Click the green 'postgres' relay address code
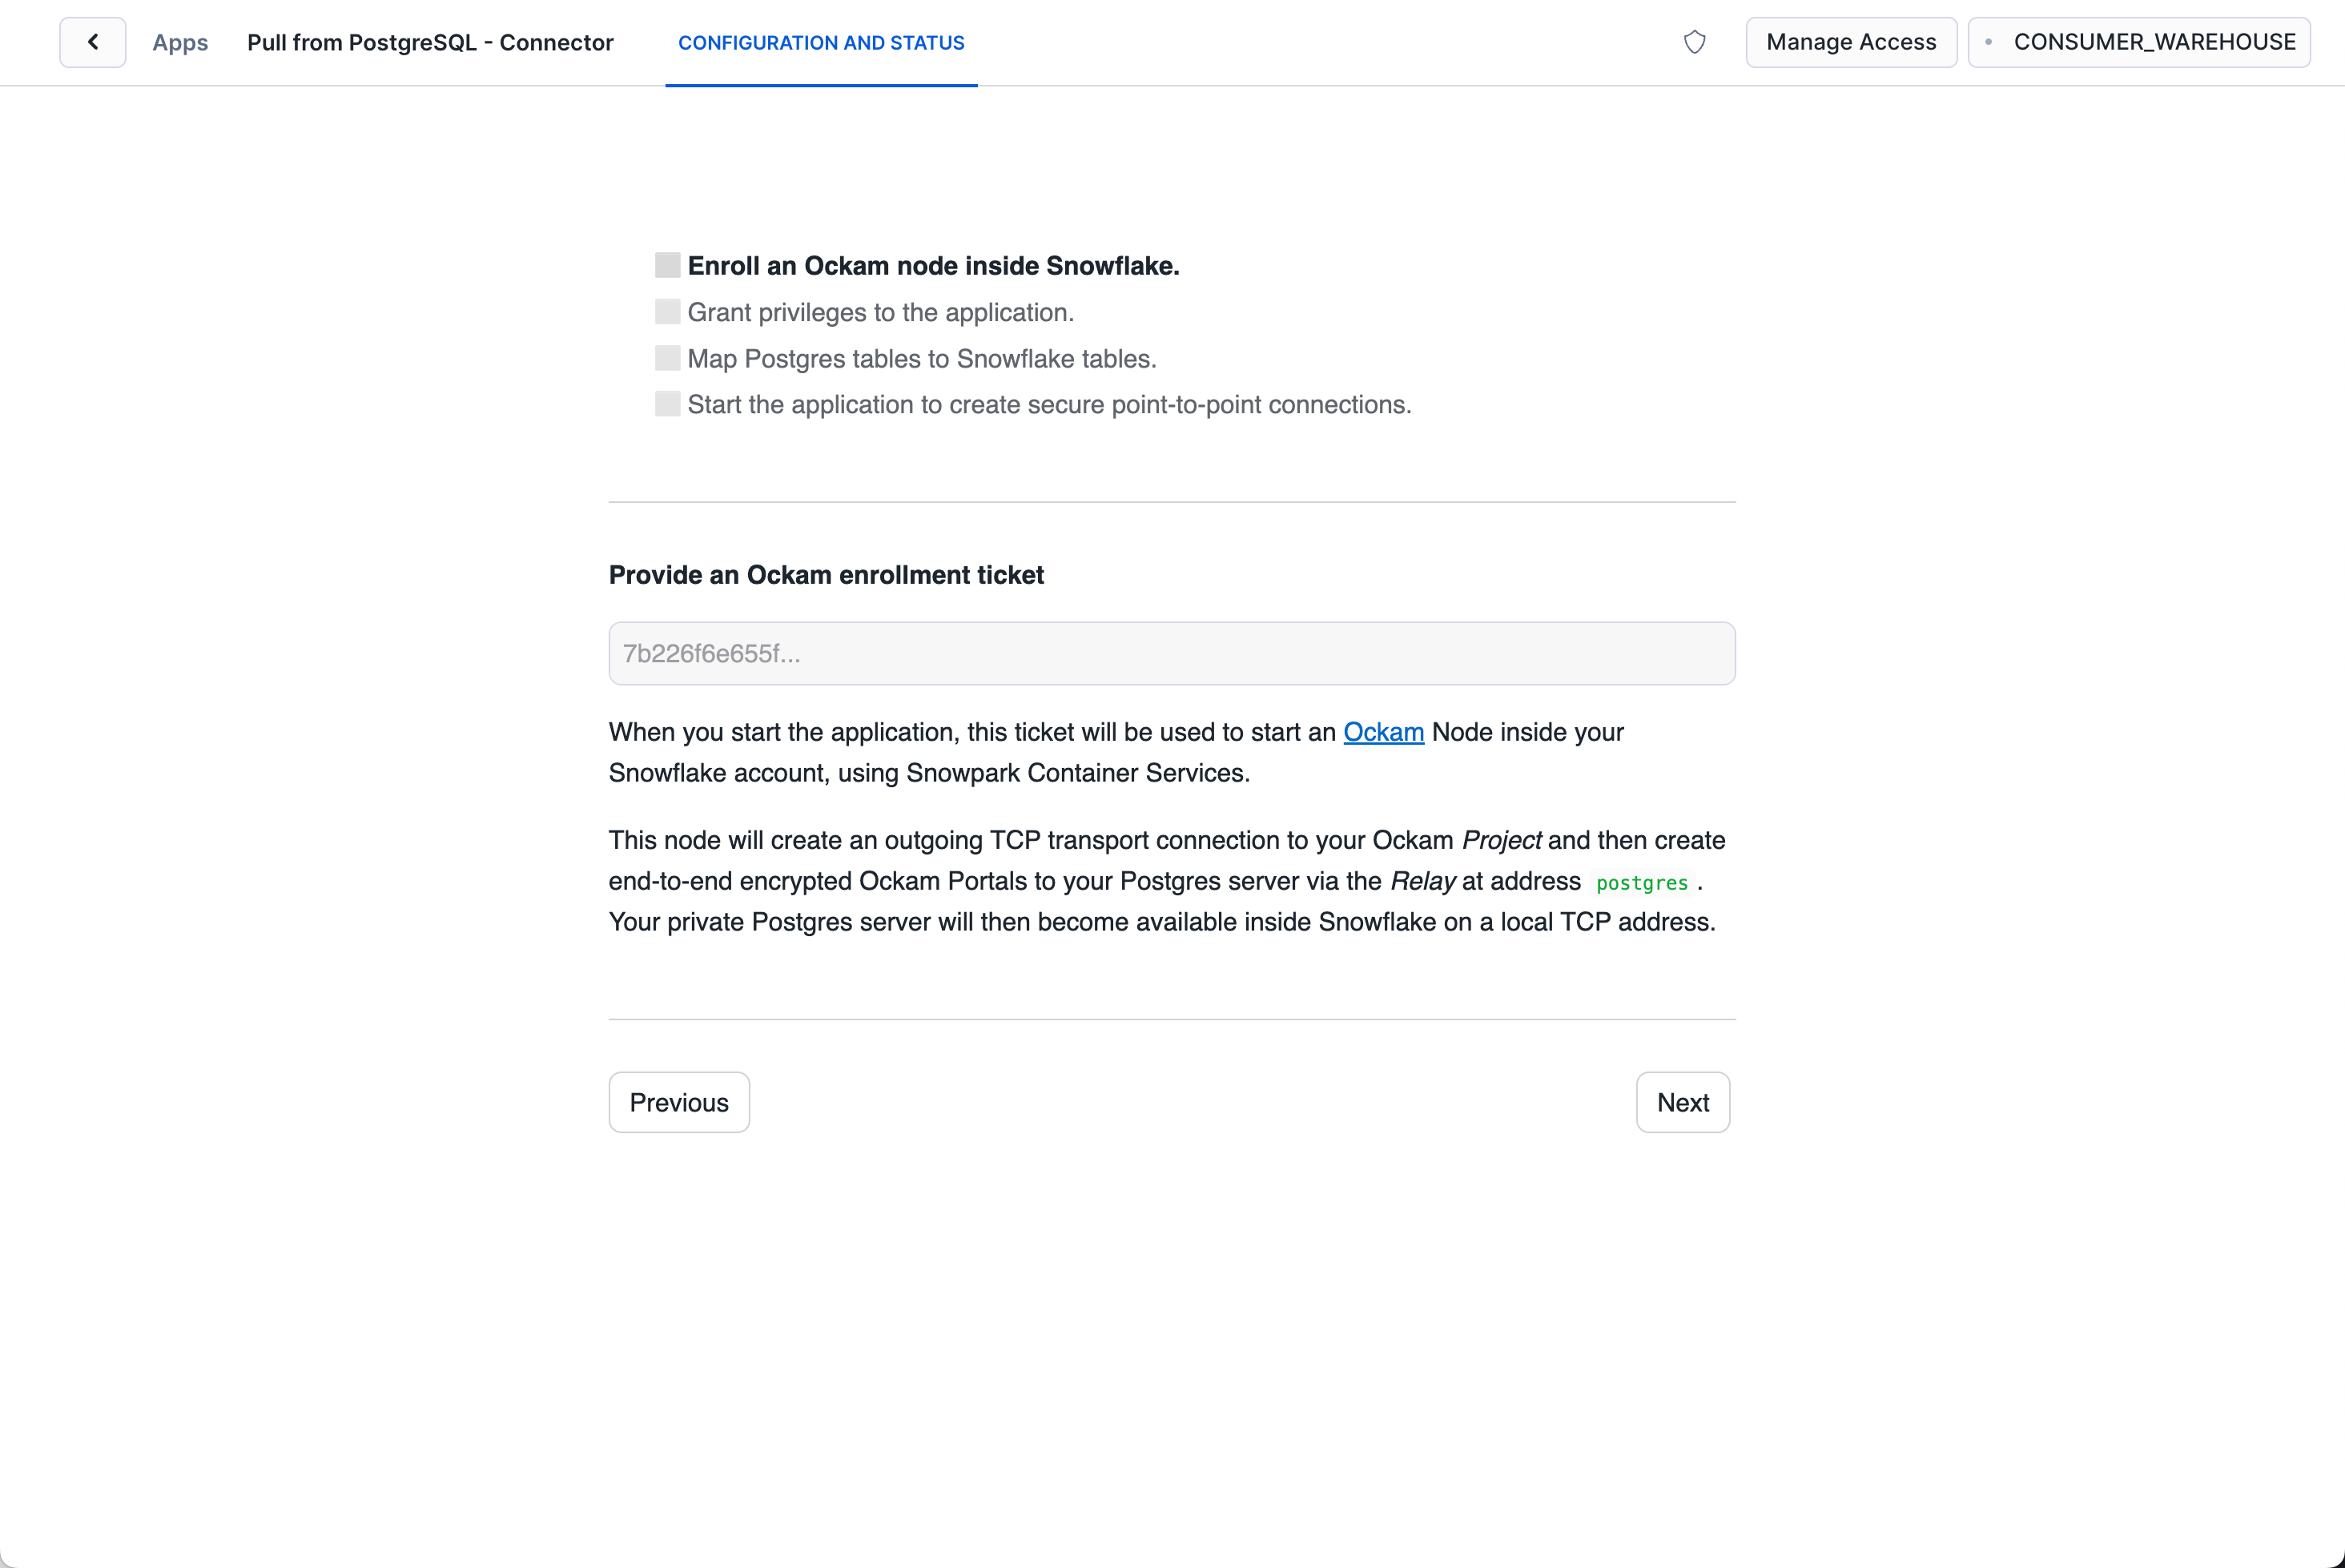Viewport: 2345px width, 1568px height. (x=1641, y=883)
